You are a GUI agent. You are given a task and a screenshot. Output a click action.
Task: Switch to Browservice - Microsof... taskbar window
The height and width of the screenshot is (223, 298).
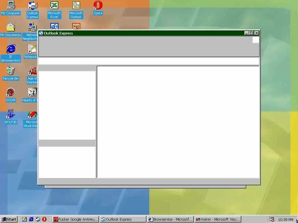coord(171,220)
